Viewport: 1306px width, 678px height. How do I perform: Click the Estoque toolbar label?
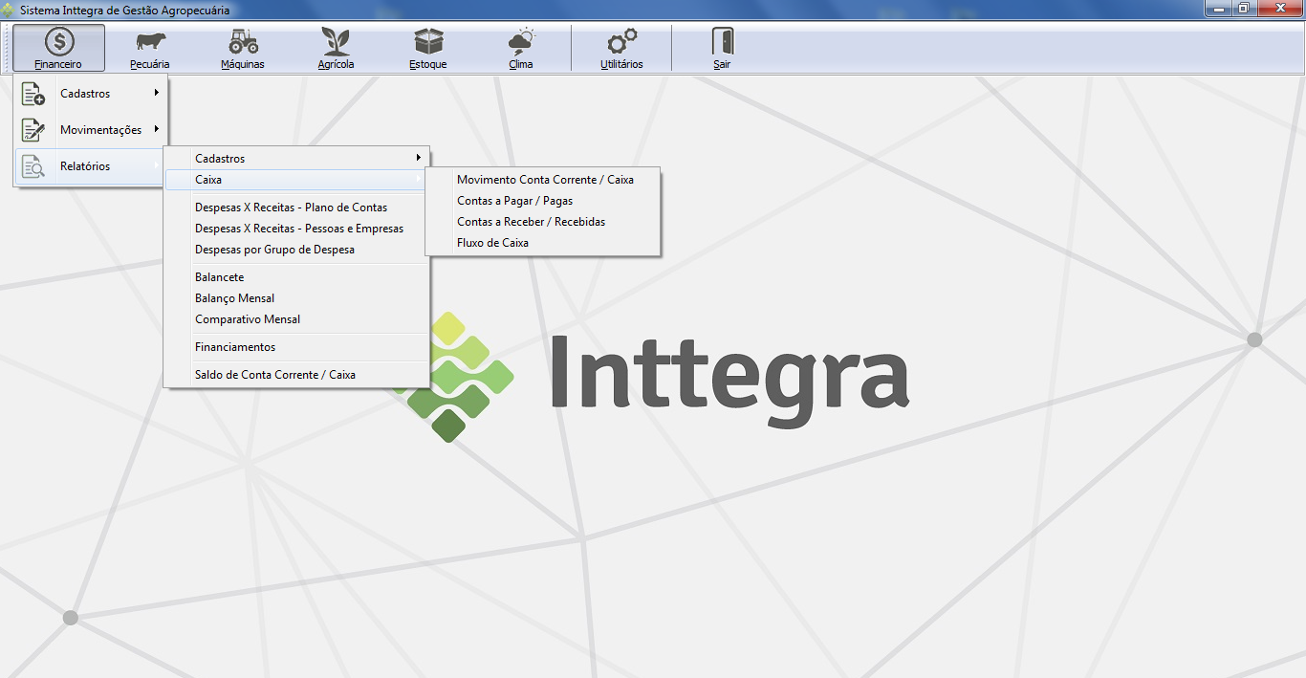click(428, 65)
